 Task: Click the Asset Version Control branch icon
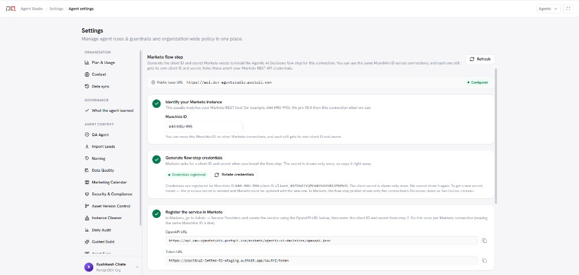(x=87, y=206)
